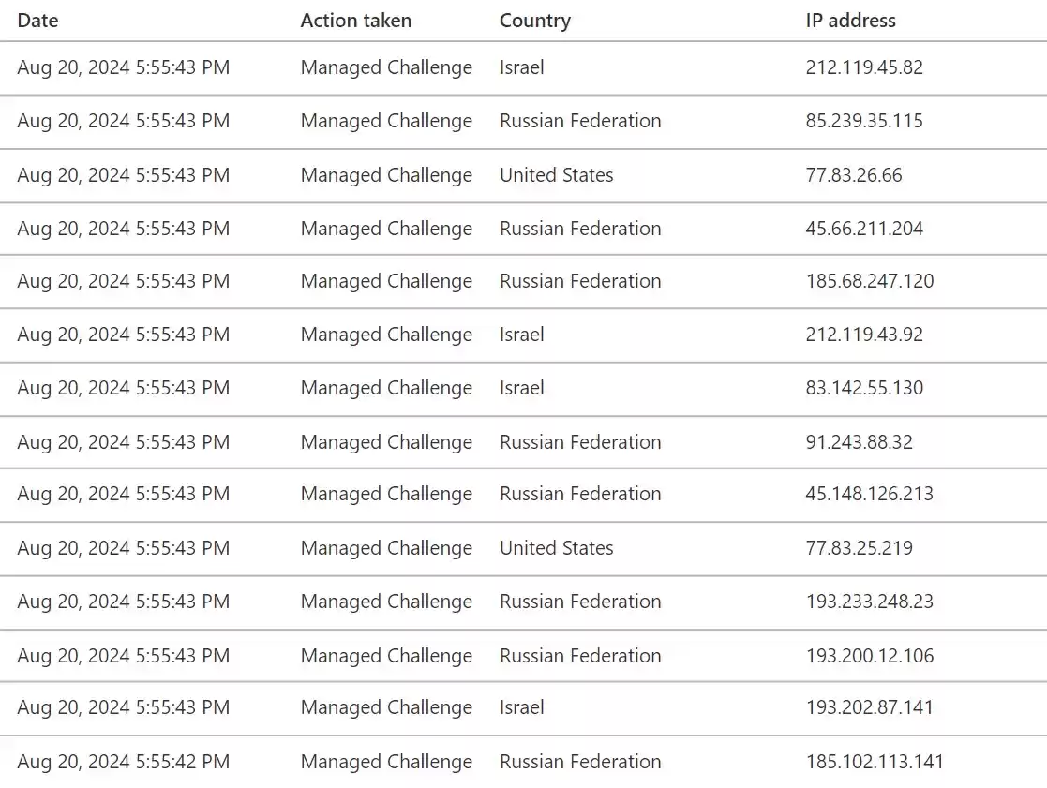Select IP address 85.239.35.115

click(864, 121)
